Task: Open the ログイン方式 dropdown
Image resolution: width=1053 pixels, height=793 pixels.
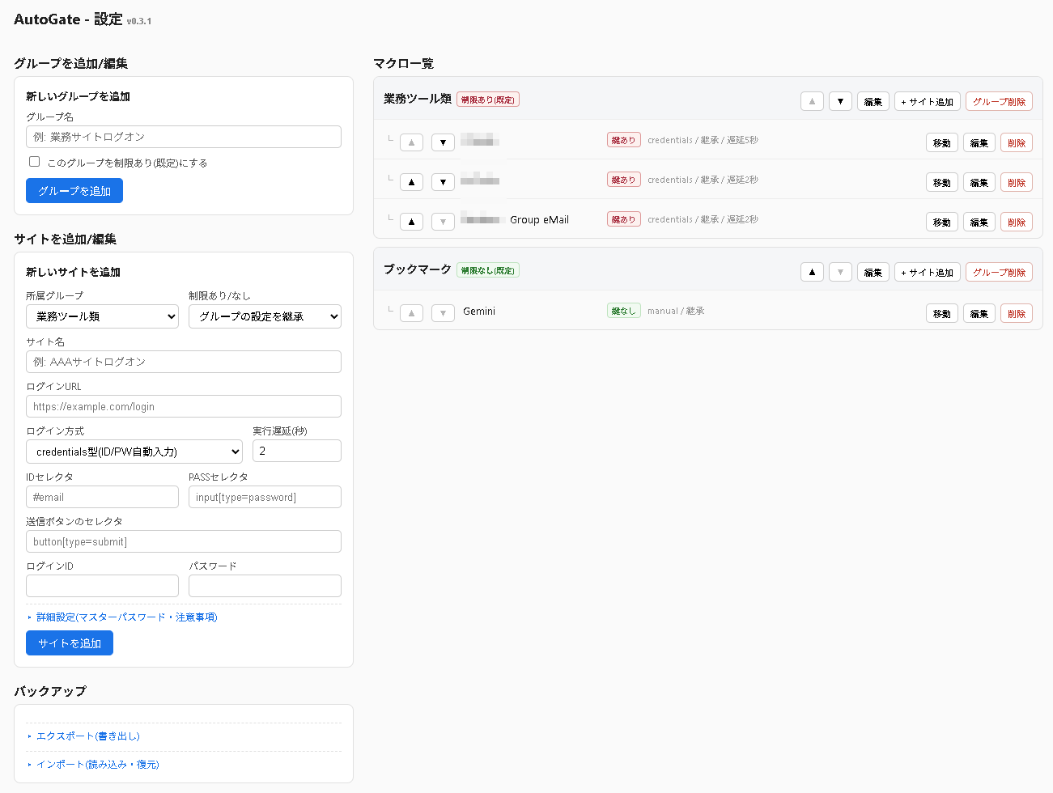Action: click(134, 452)
